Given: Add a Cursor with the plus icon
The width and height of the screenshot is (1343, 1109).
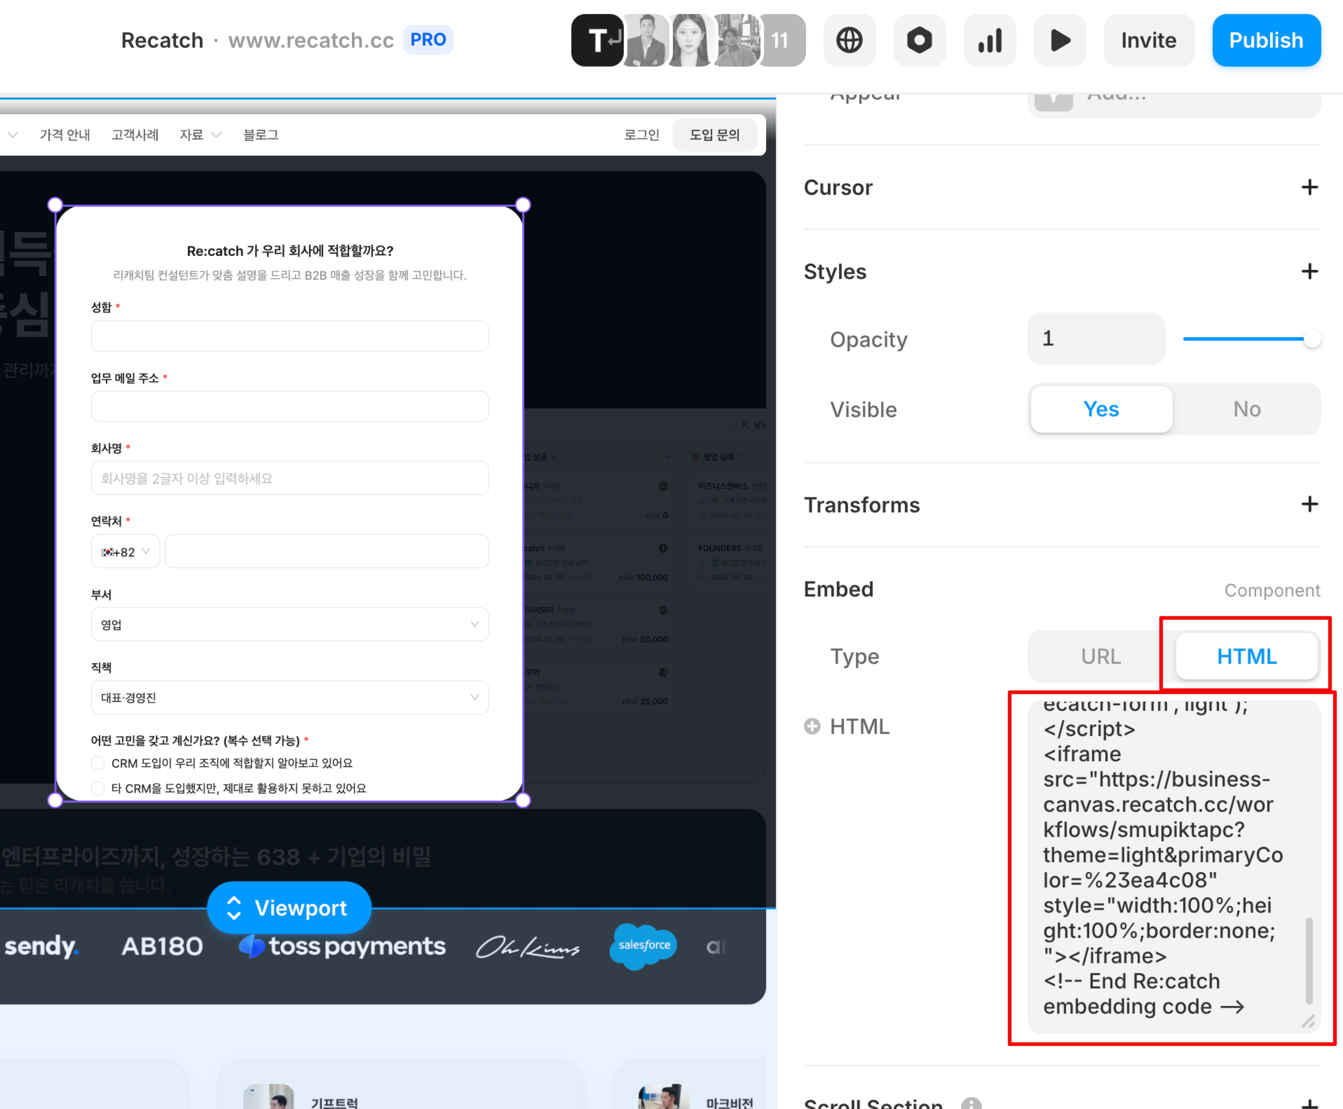Looking at the screenshot, I should tap(1309, 187).
